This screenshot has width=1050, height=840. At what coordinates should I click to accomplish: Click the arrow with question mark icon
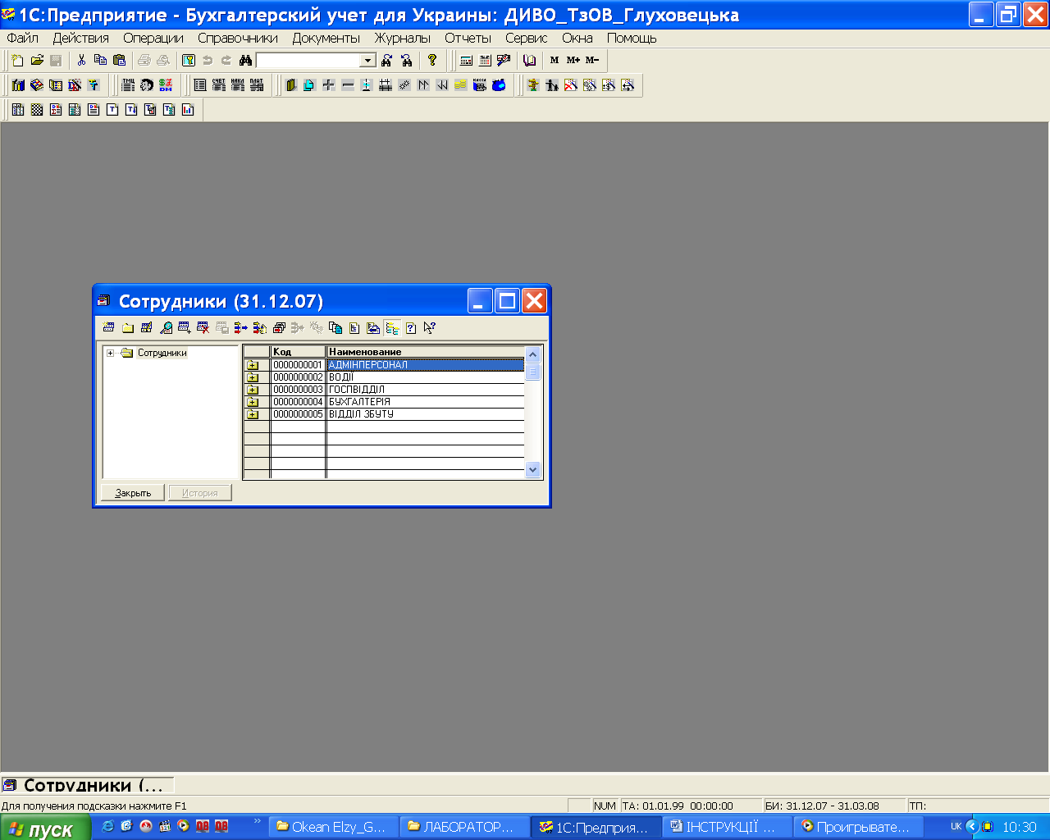coord(430,327)
